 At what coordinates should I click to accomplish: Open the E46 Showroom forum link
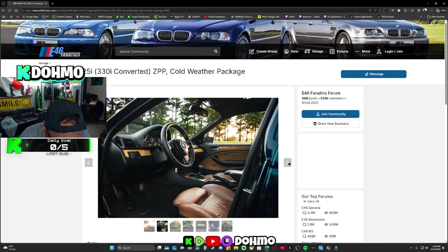(313, 219)
